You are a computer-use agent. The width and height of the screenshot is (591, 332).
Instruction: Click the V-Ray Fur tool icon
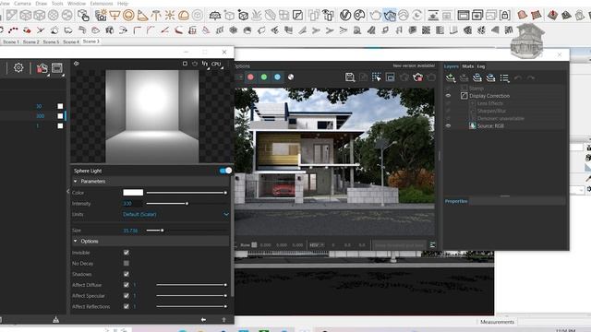257,16
